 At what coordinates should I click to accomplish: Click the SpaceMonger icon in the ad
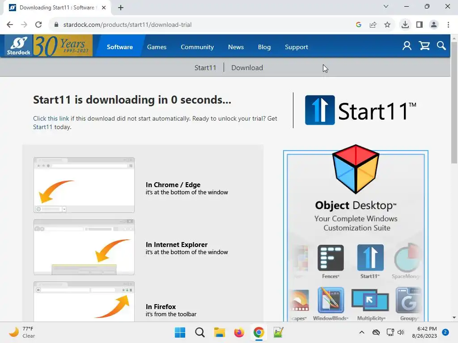(x=407, y=258)
